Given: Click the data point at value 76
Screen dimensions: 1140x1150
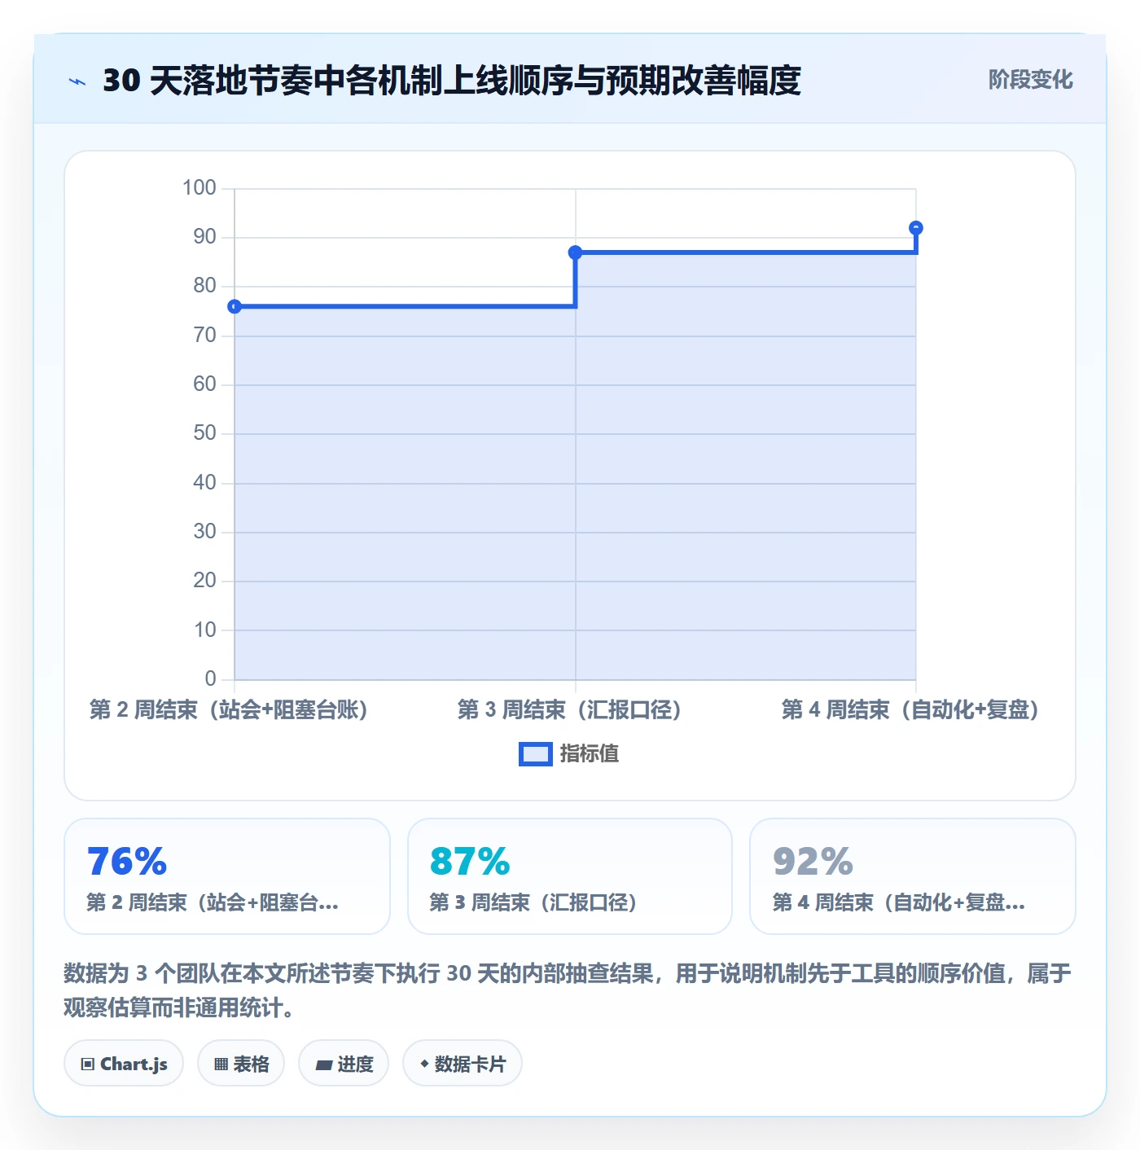Looking at the screenshot, I should pos(235,306).
